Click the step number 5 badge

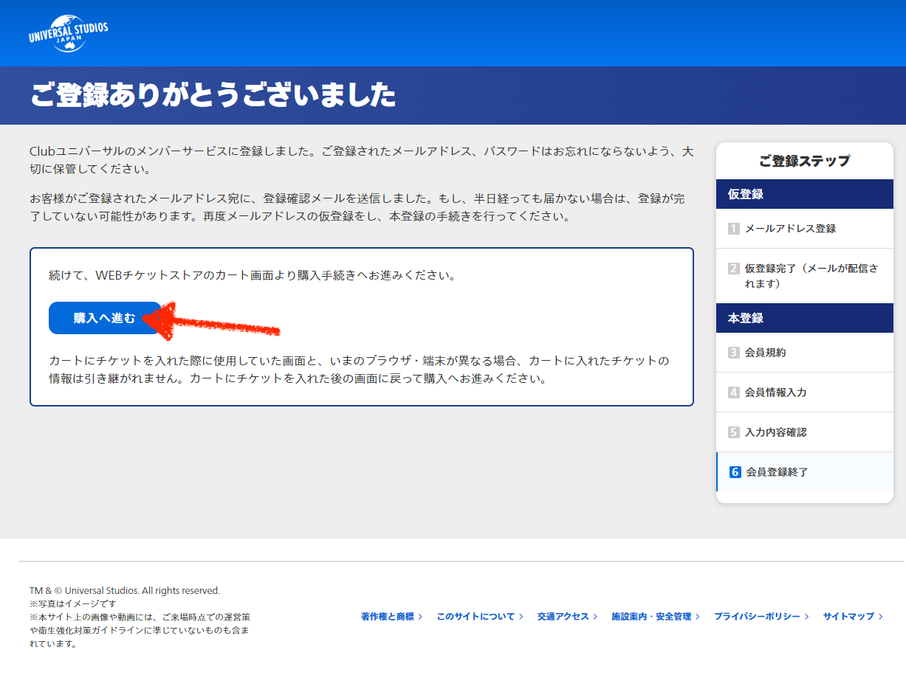734,432
